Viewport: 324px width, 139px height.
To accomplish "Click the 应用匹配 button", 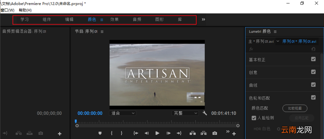I will (302, 118).
